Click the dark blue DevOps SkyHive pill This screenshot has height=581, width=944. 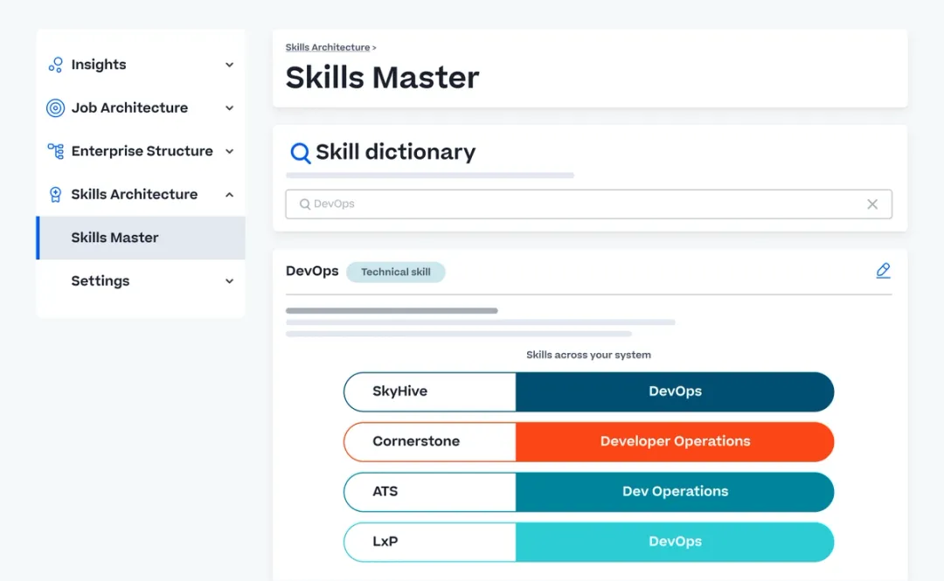click(675, 391)
